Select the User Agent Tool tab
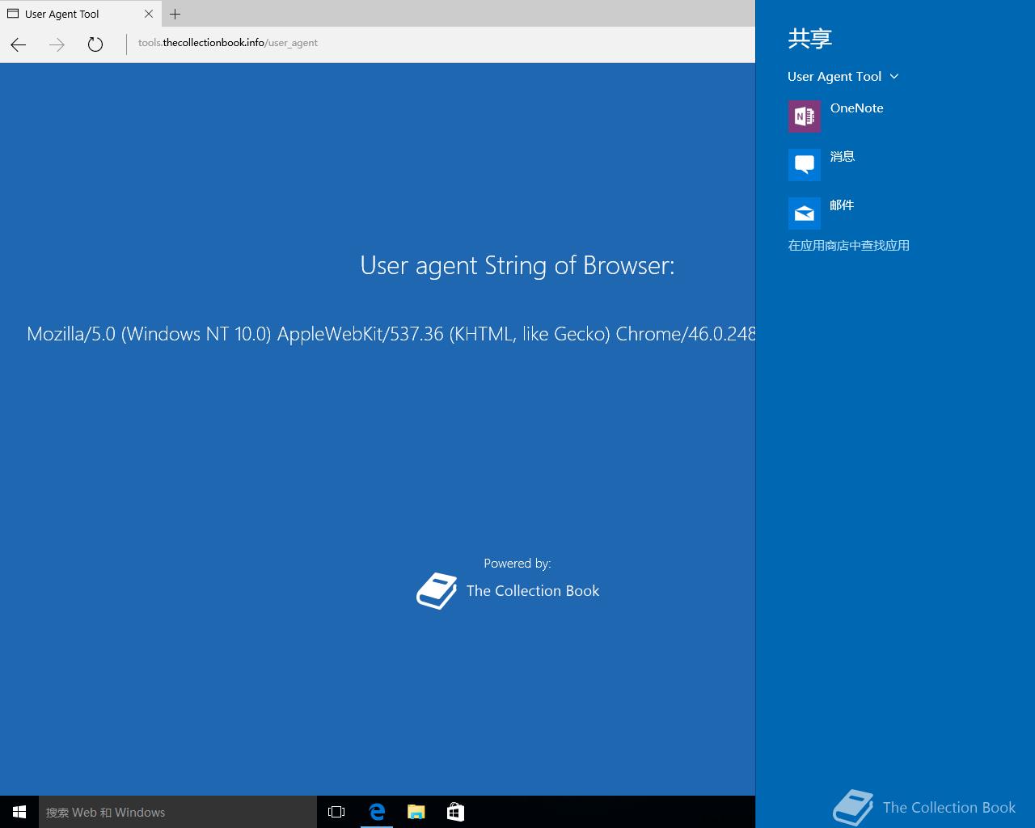The width and height of the screenshot is (1035, 828). click(80, 14)
